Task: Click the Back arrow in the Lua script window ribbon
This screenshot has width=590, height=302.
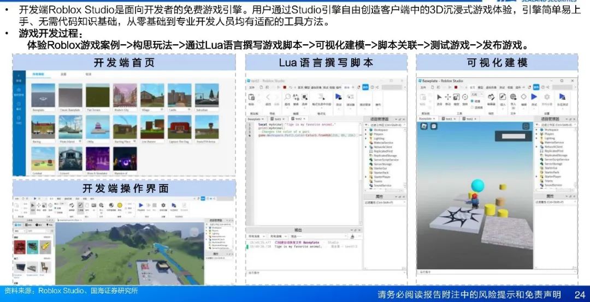Action: pos(268,97)
